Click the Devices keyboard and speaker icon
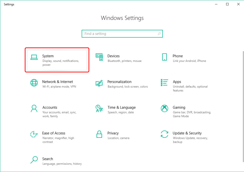This screenshot has width=244, height=172. (99, 57)
